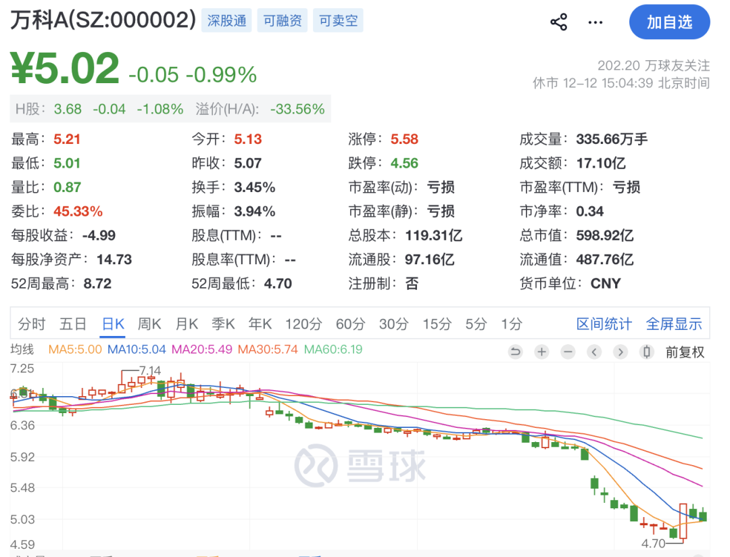
Task: Select the 分时 chart tab
Action: tap(32, 324)
